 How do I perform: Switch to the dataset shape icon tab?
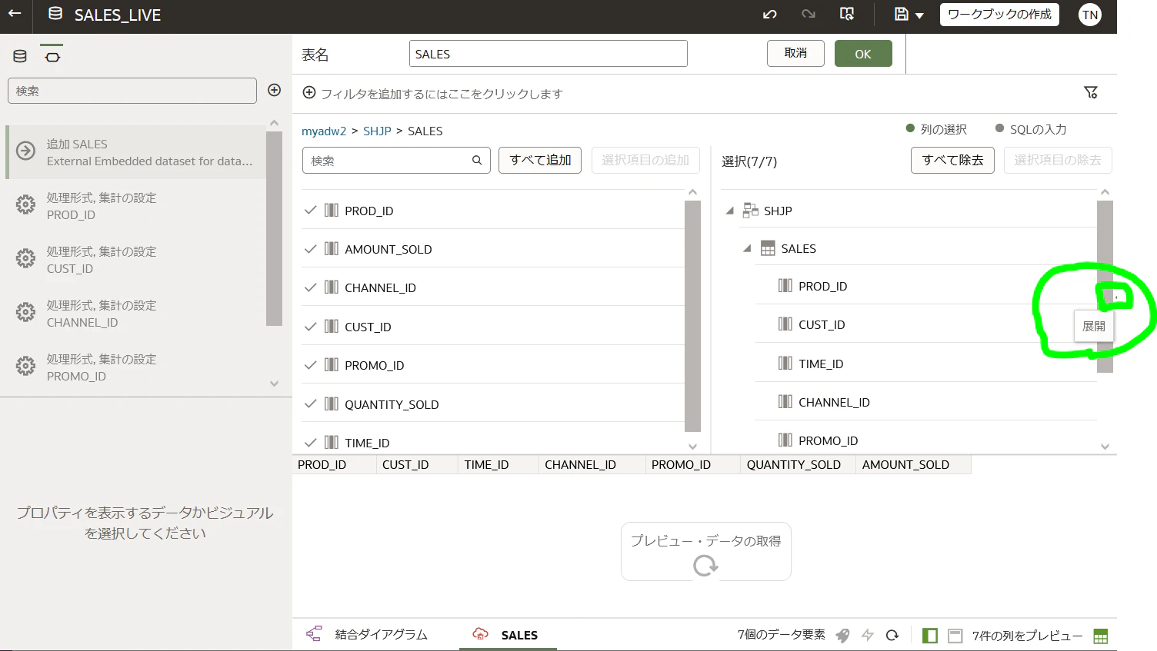click(x=52, y=56)
